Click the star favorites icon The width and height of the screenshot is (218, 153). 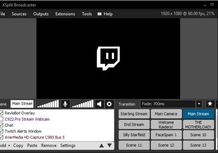(210, 104)
